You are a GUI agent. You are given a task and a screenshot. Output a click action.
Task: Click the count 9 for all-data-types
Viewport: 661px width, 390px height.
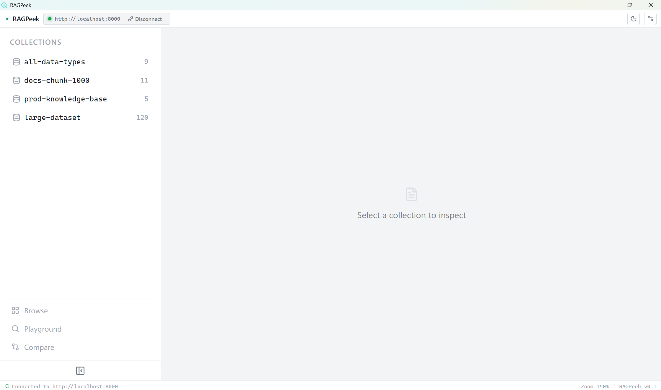point(146,62)
